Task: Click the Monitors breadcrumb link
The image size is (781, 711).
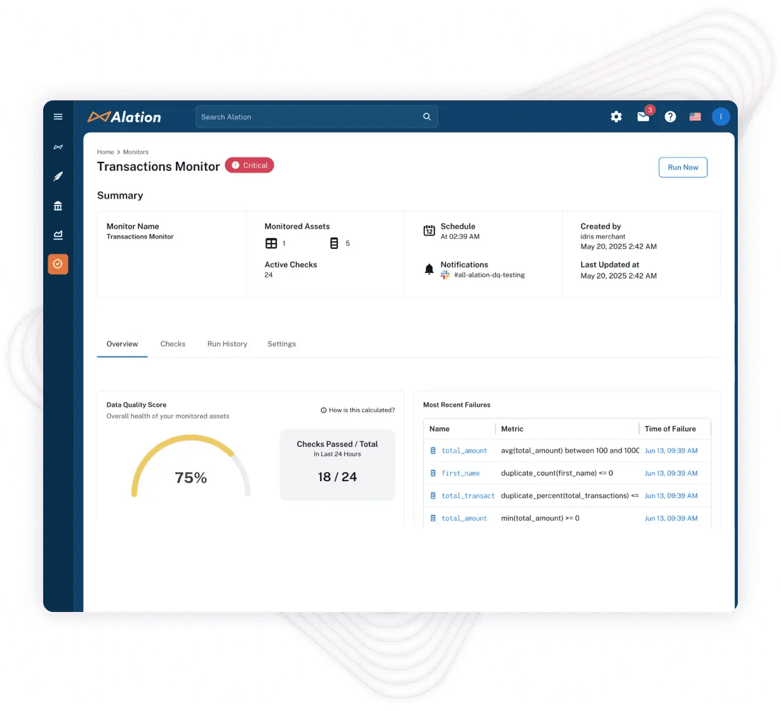Action: coord(135,152)
